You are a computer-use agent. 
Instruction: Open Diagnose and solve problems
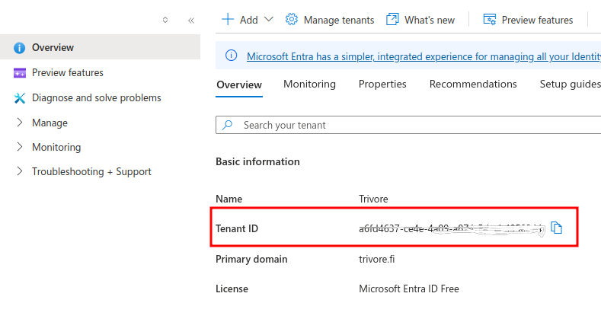(96, 98)
